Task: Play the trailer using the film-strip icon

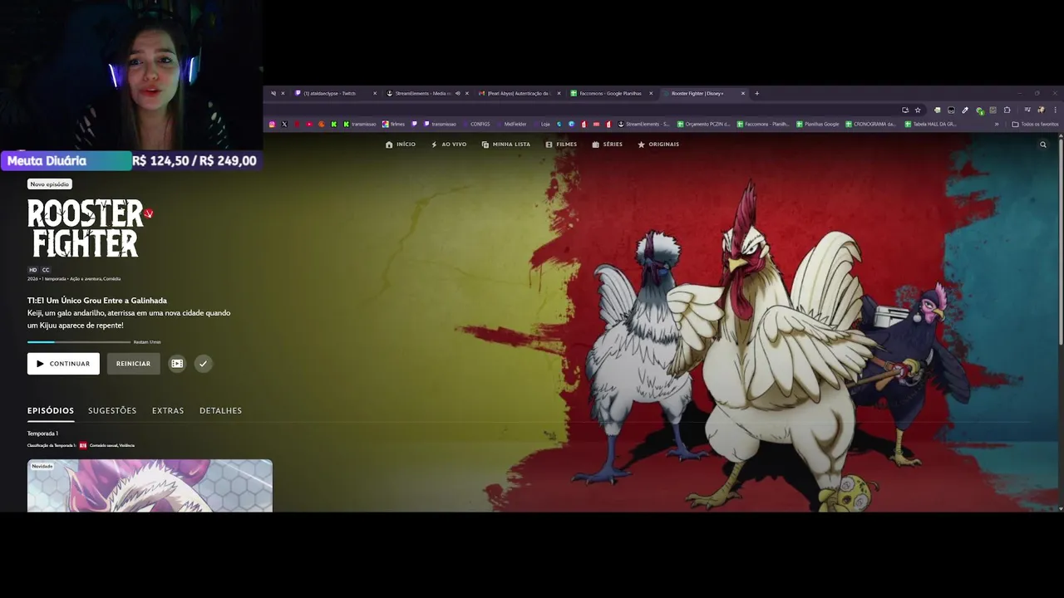Action: pyautogui.click(x=177, y=364)
